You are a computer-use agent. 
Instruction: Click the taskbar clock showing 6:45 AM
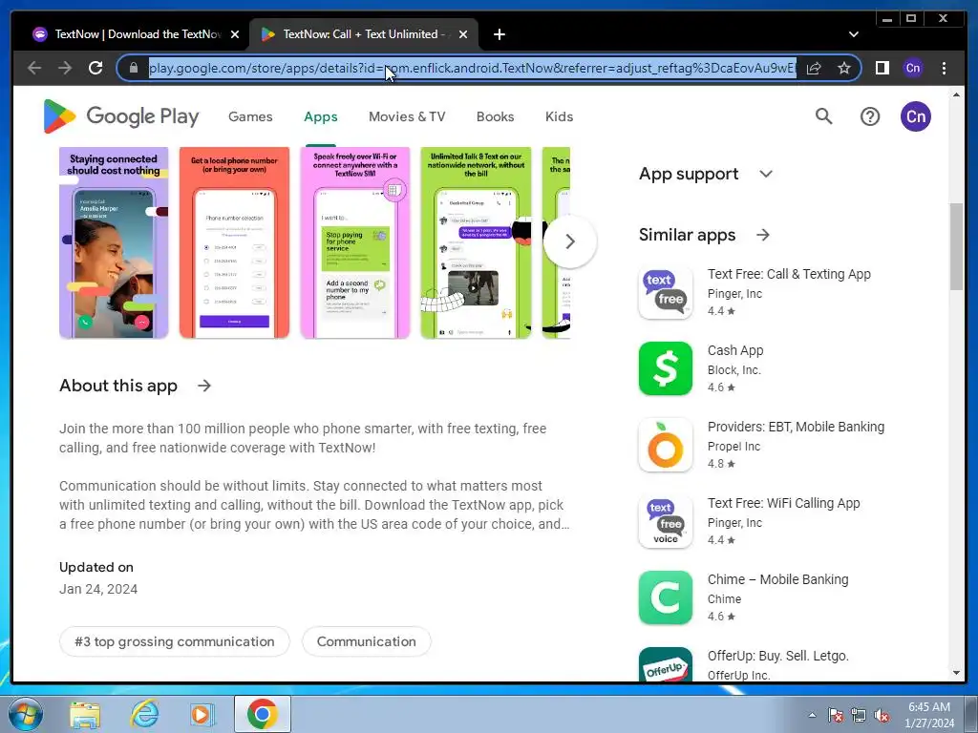(x=928, y=715)
